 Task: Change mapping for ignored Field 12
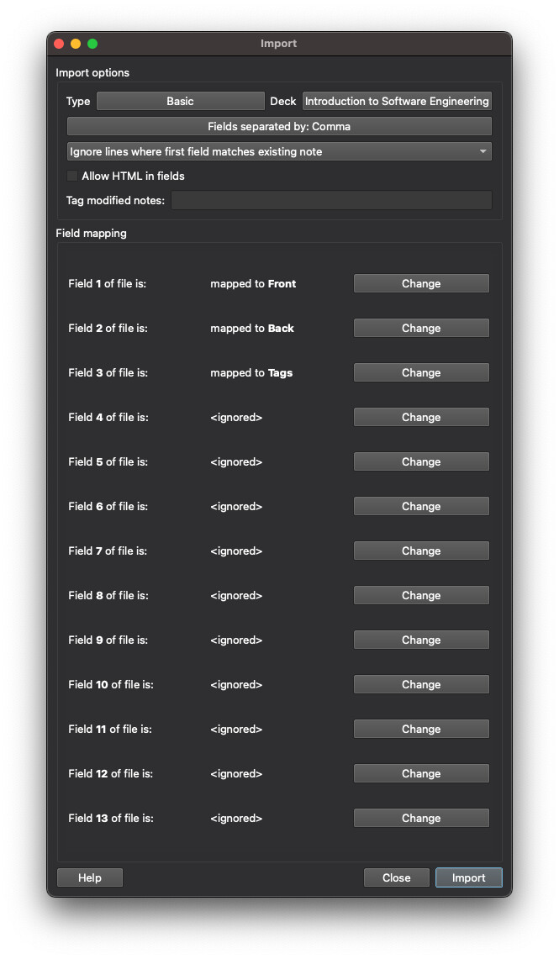point(421,774)
